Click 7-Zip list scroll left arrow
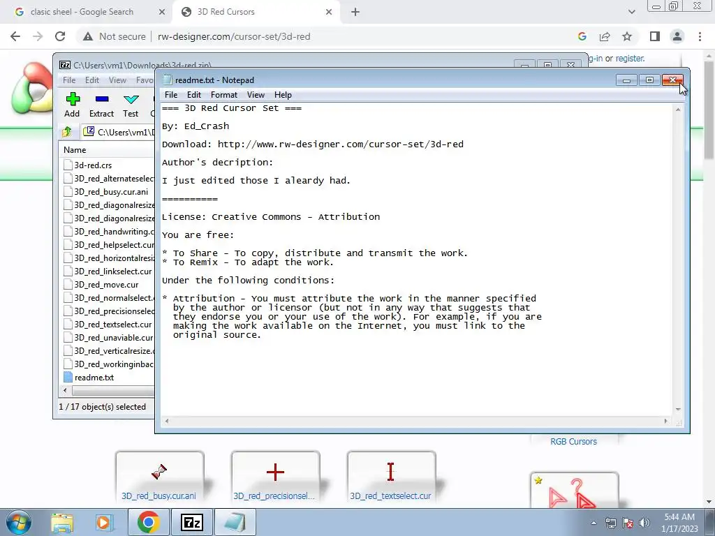Viewport: 715px width, 536px height. tap(65, 391)
